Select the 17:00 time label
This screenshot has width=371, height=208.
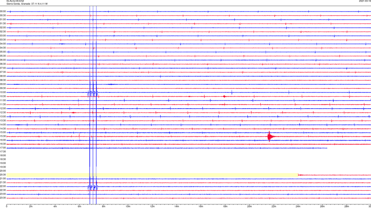(3, 148)
